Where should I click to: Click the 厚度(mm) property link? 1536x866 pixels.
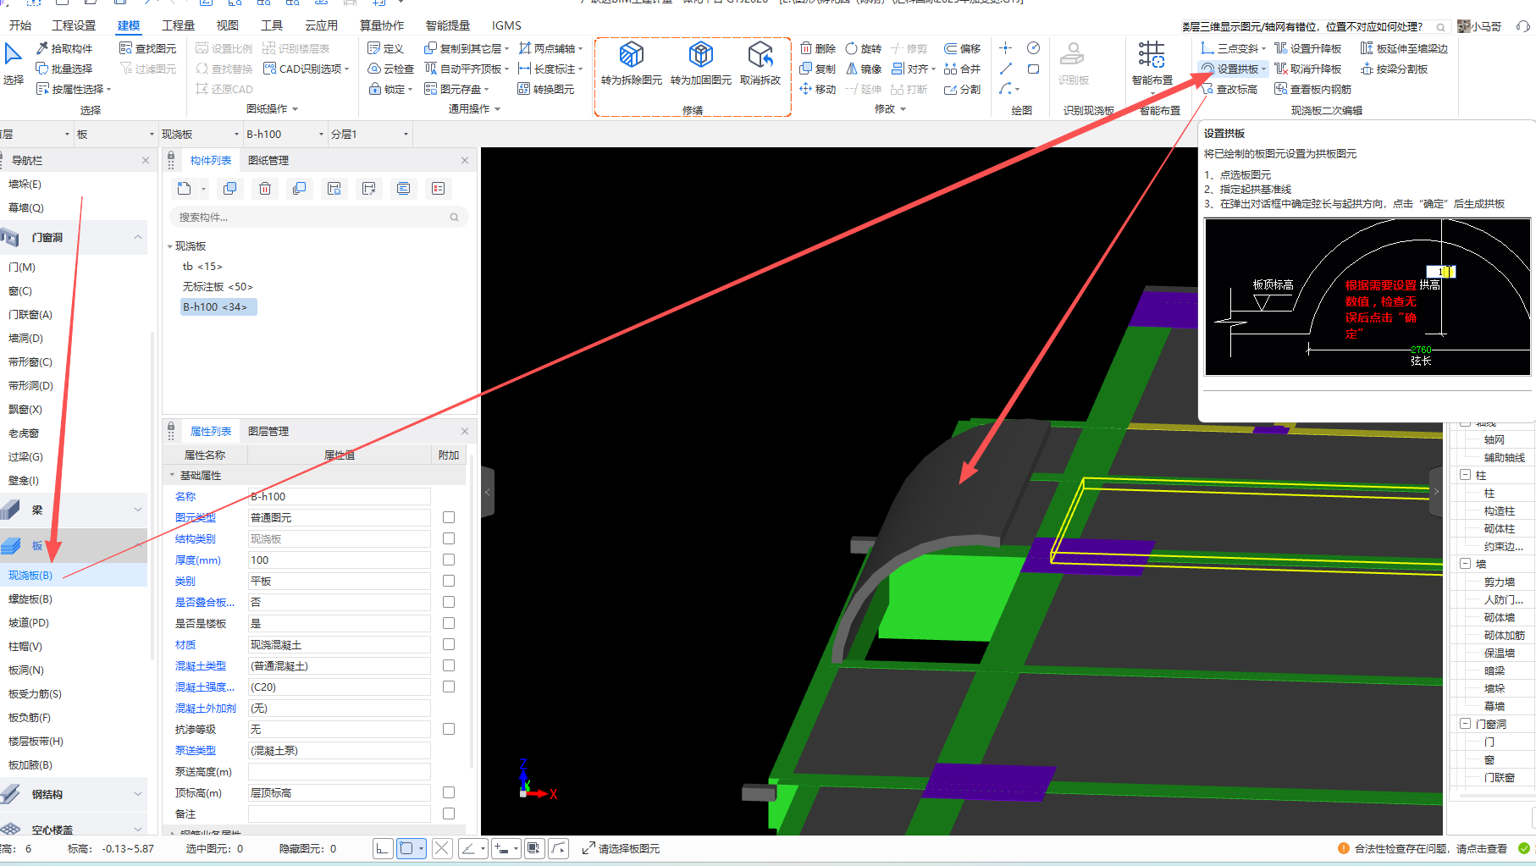[198, 560]
